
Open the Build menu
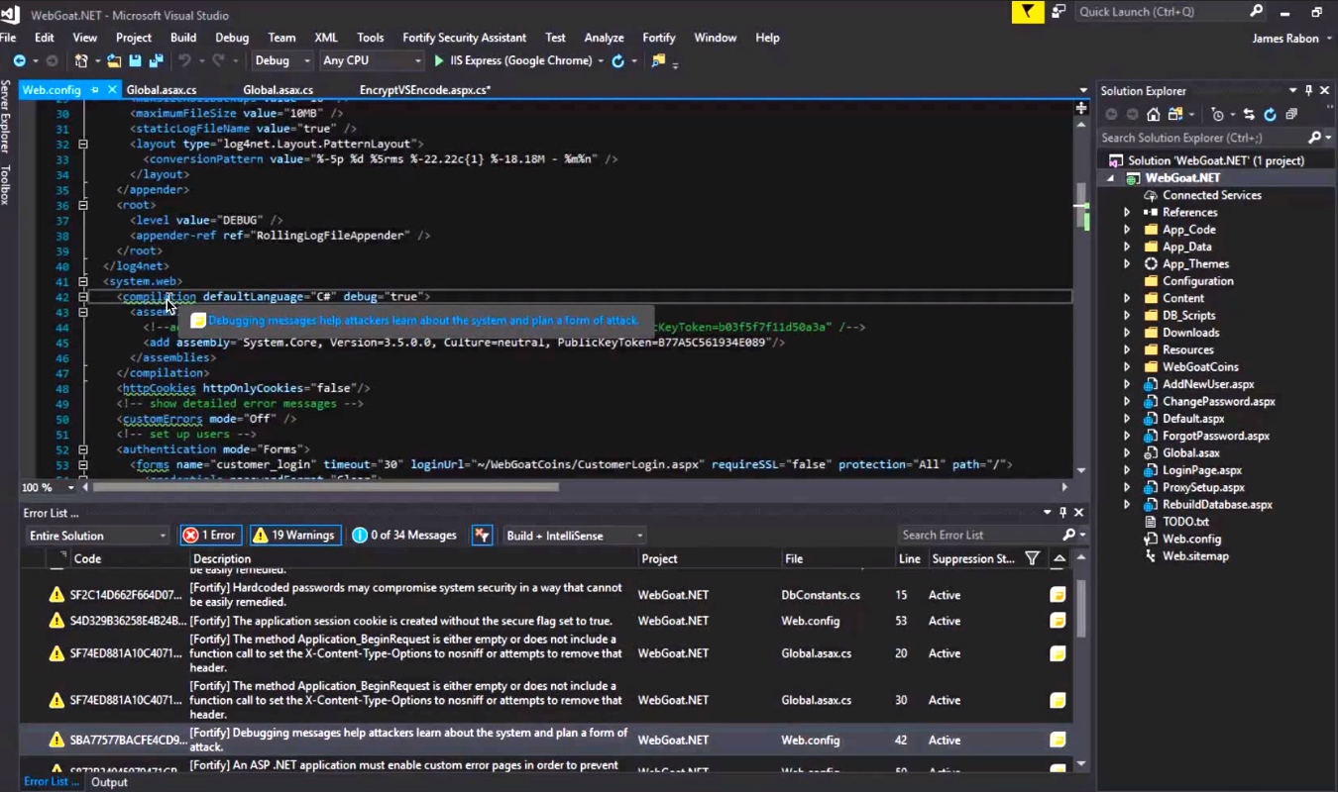[x=183, y=38]
